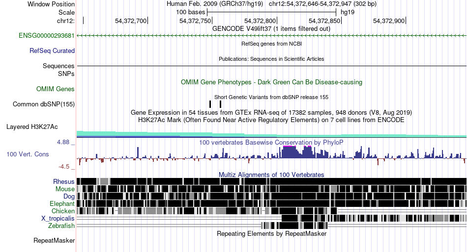Click the 100 bases scale bar

(x=272, y=12)
